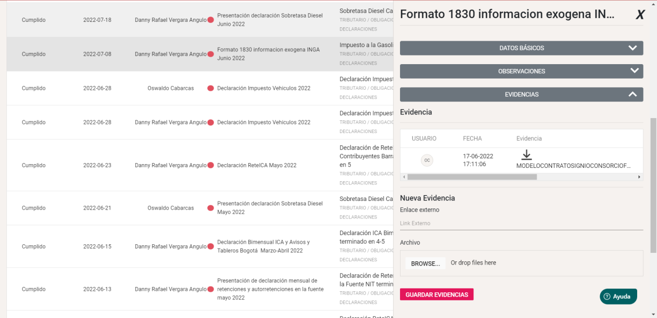Expand the DATOS BÁSICOS section
Viewport: 657px width, 318px height.
pos(522,48)
